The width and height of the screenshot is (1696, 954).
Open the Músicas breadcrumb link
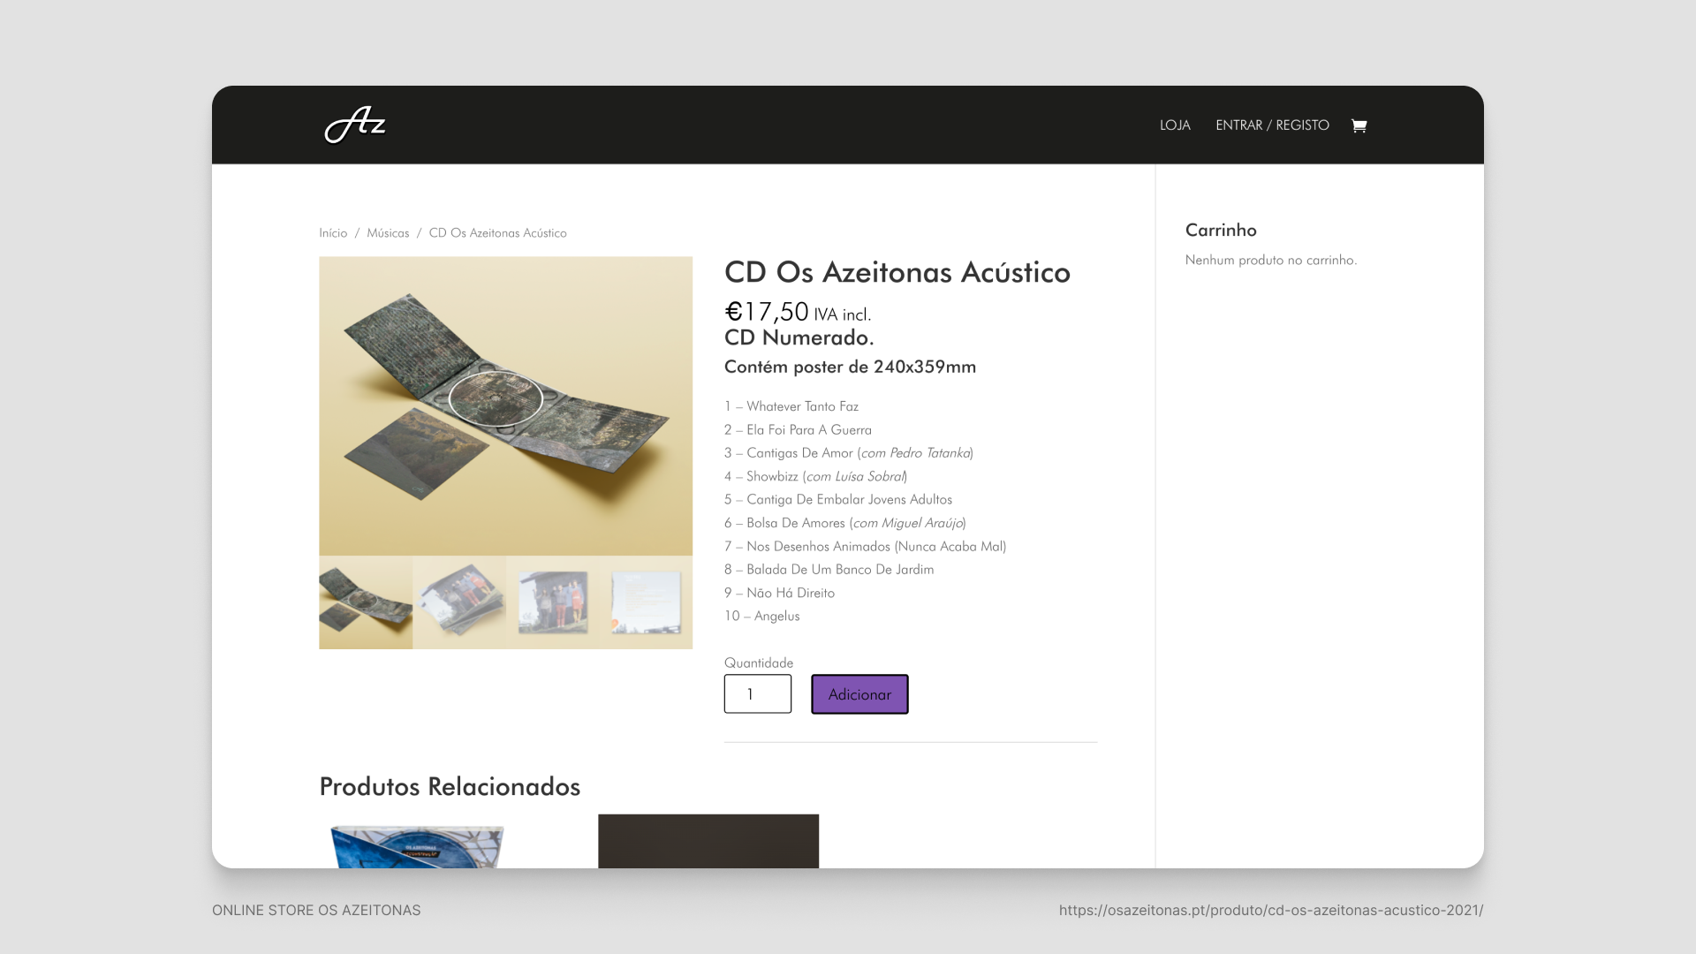point(388,233)
